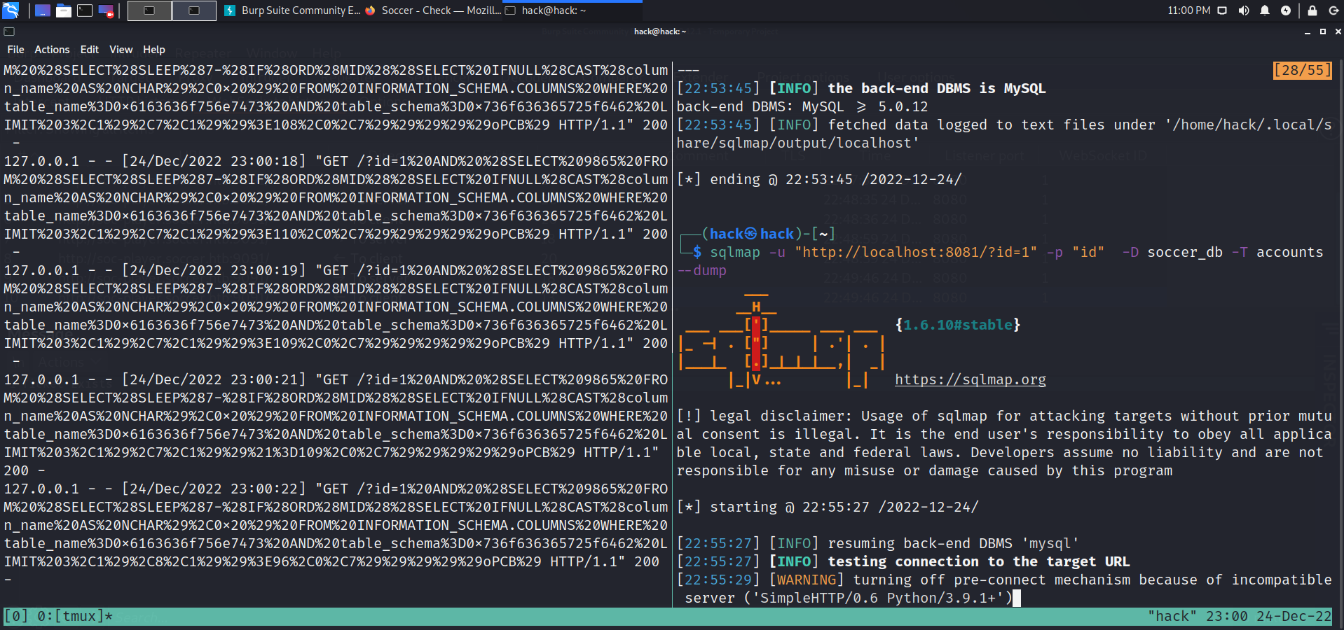Click the terminal cursor block after Python/3.9.1+
This screenshot has width=1344, height=630.
[1017, 598]
